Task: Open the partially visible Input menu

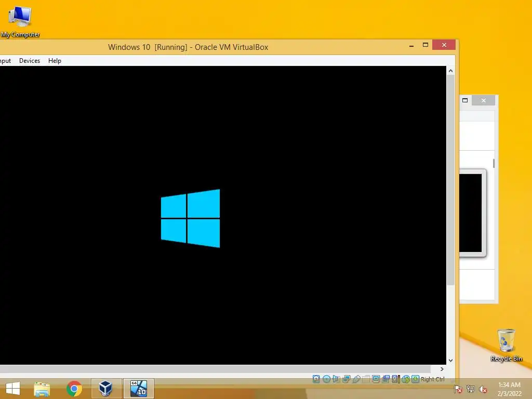Action: pyautogui.click(x=5, y=61)
